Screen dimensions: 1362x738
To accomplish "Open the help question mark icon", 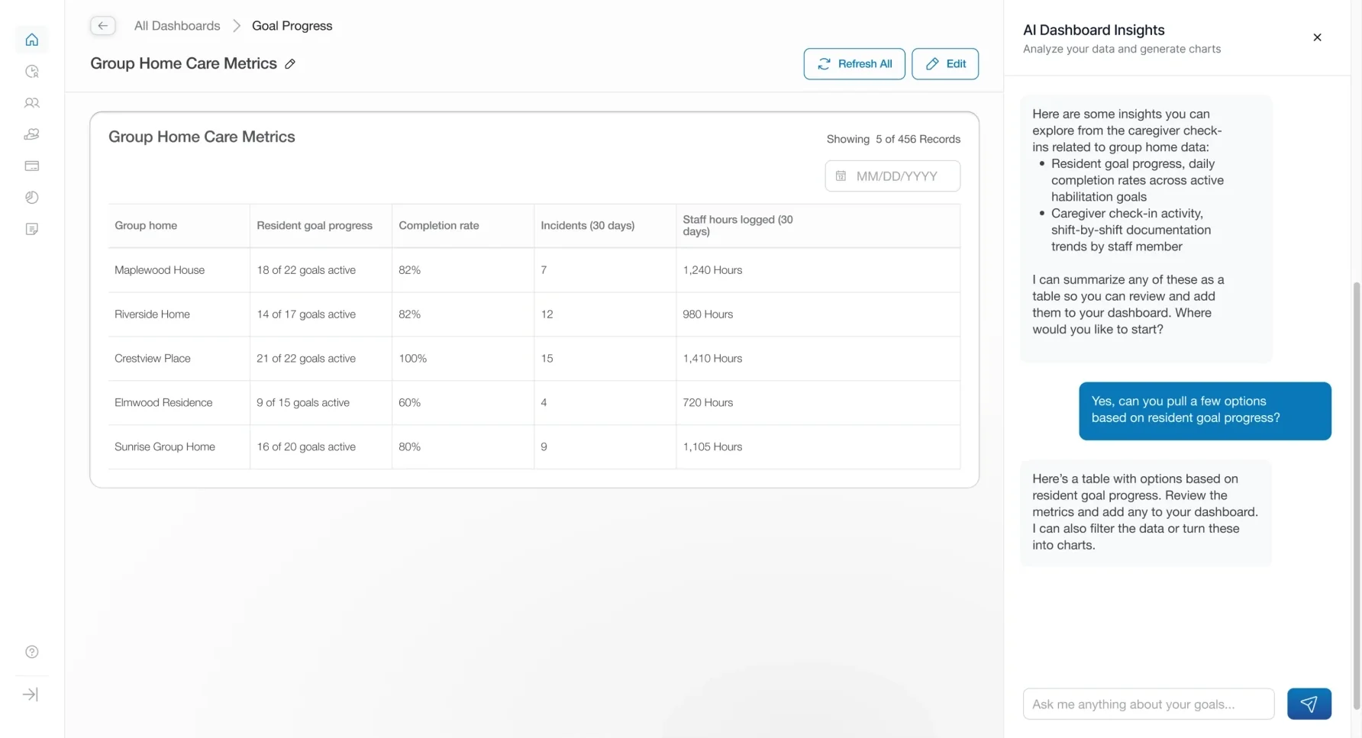I will pos(31,652).
